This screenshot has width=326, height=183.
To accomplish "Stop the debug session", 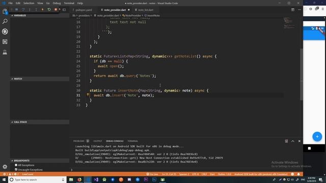I will tap(56, 10).
